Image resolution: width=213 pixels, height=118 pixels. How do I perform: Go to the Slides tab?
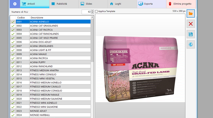[93, 4]
